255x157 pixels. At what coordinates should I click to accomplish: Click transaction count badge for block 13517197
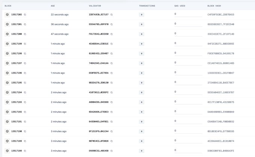coord(142,63)
